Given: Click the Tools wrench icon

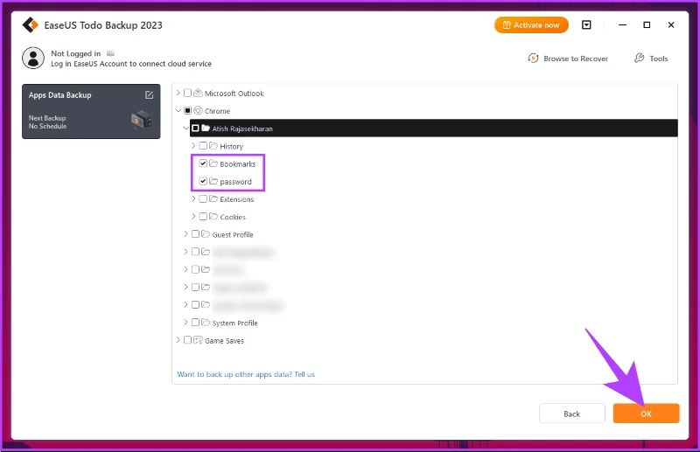Looking at the screenshot, I should [640, 58].
